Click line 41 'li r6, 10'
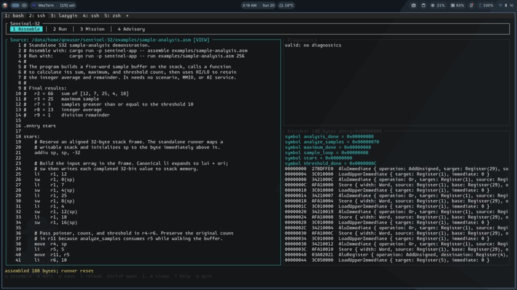The width and height of the screenshot is (517, 290). [x=51, y=260]
